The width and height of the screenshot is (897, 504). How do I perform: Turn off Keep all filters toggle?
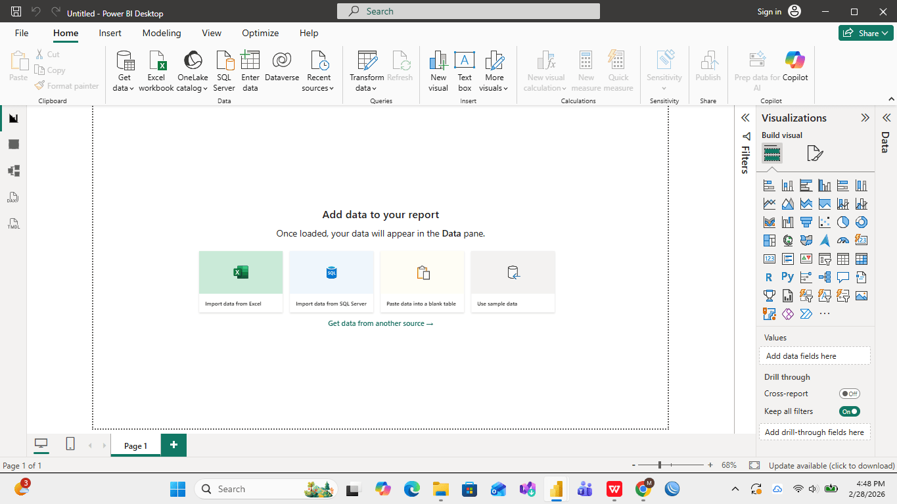849,411
